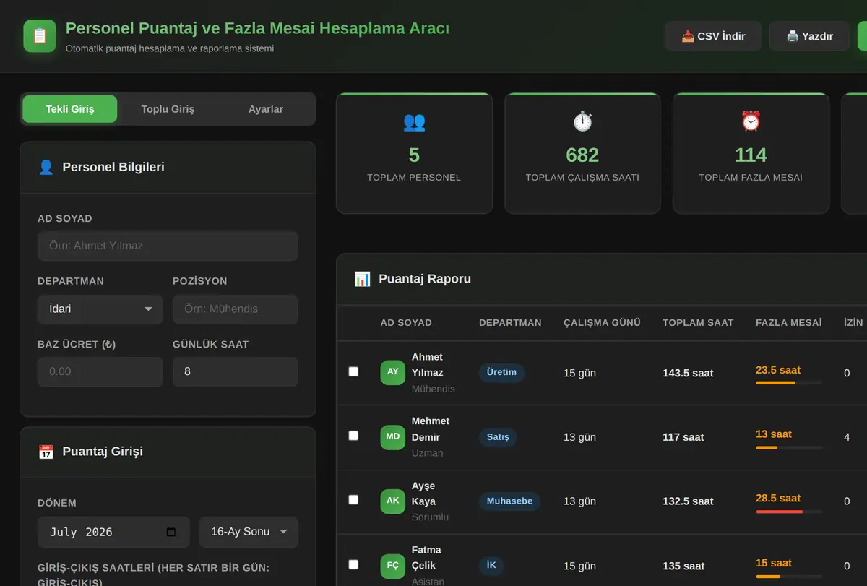Click the Toplam Personel people icon
Screen dimensions: 867x586
414,121
